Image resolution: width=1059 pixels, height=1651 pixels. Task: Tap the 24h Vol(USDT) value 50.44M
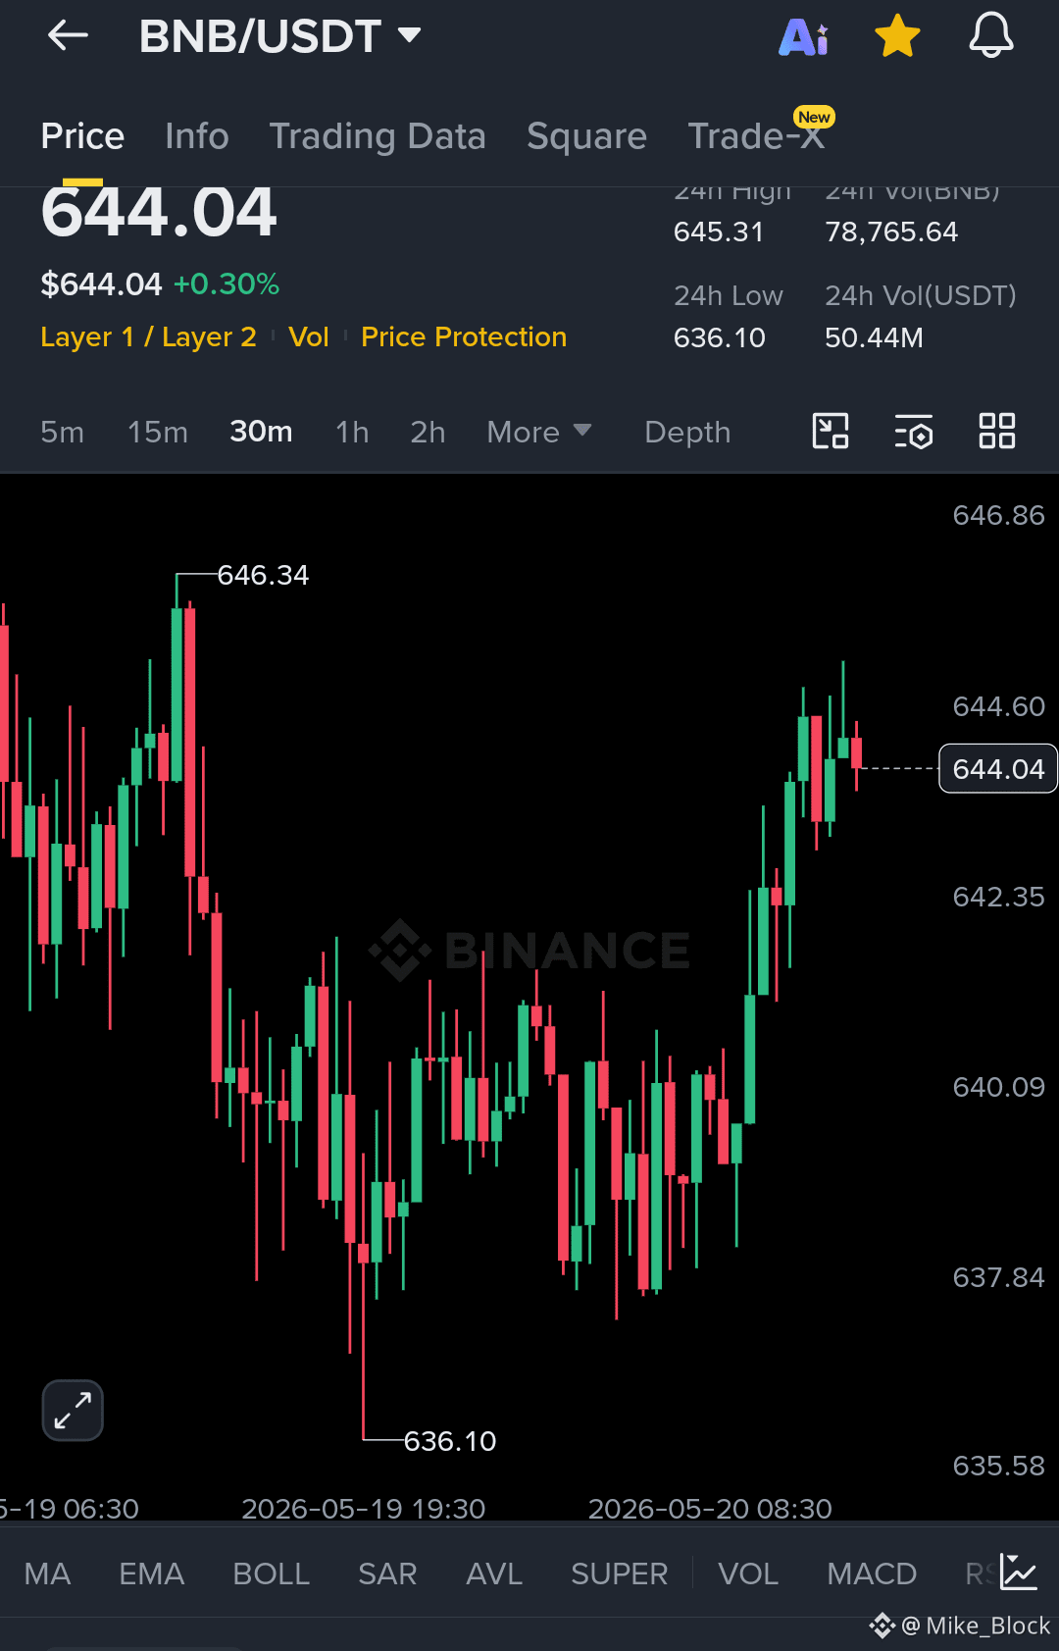[x=874, y=338]
